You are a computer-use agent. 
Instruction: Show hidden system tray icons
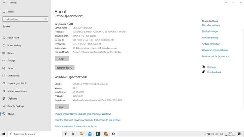pyautogui.click(x=205, y=134)
